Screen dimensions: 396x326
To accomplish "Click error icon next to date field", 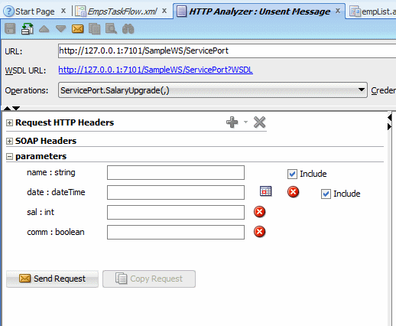I will 293,192.
